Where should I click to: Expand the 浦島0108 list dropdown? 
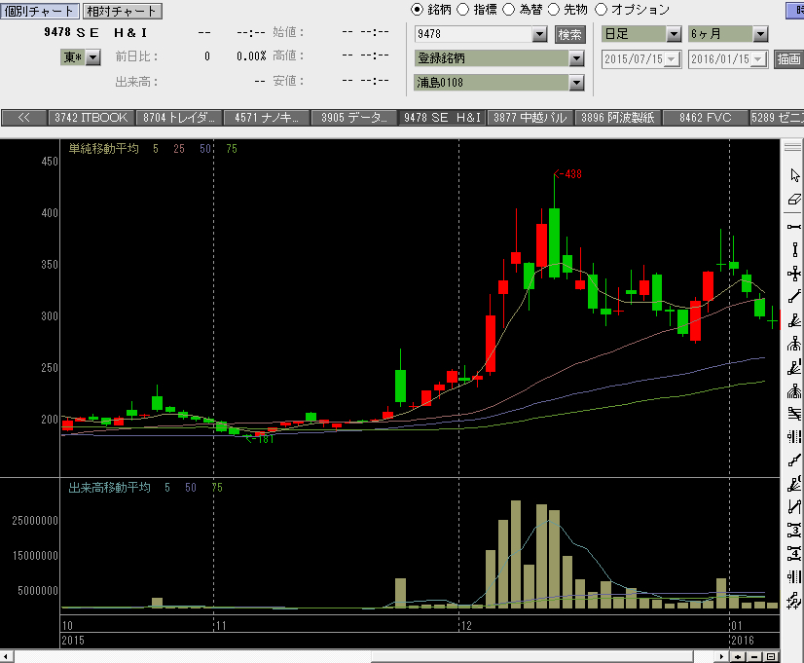pyautogui.click(x=576, y=83)
